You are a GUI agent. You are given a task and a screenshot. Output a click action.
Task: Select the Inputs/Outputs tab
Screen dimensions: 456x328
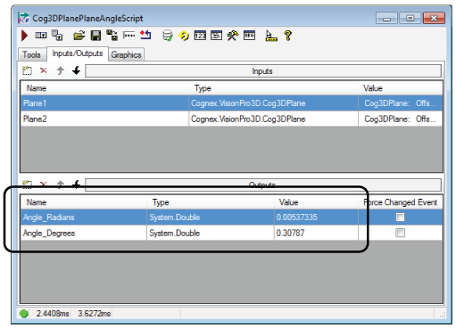tap(78, 53)
